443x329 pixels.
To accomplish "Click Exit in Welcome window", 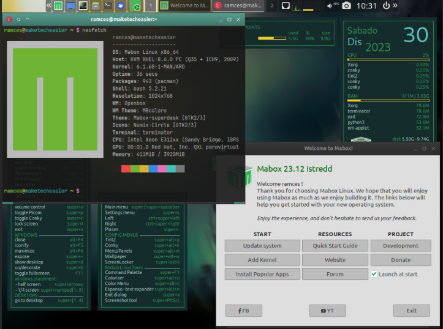I will [x=411, y=311].
